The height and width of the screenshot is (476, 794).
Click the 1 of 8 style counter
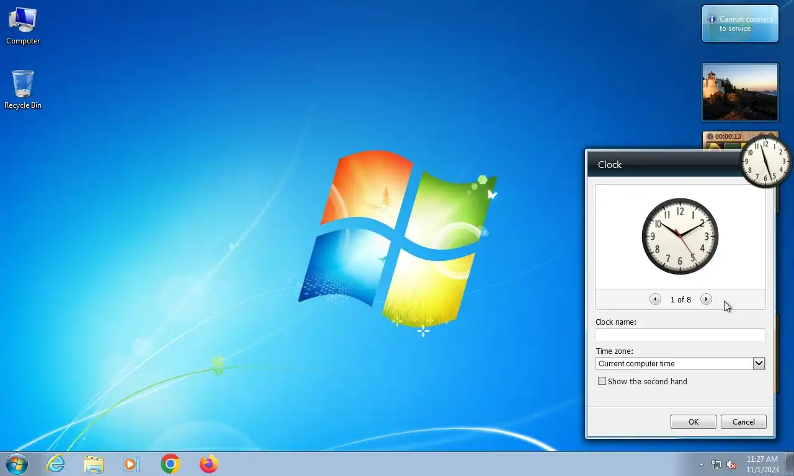pos(680,299)
